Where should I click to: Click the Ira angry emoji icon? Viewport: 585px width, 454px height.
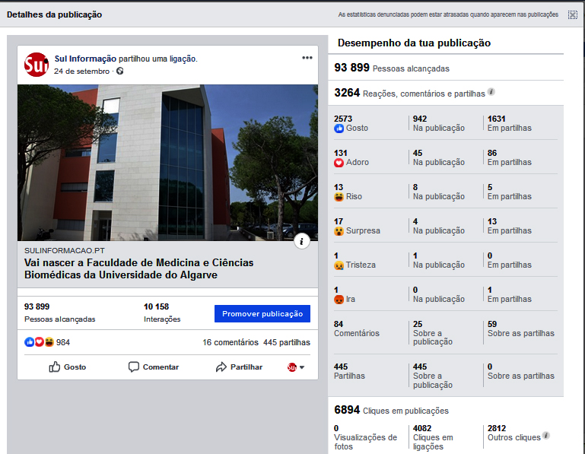[339, 299]
